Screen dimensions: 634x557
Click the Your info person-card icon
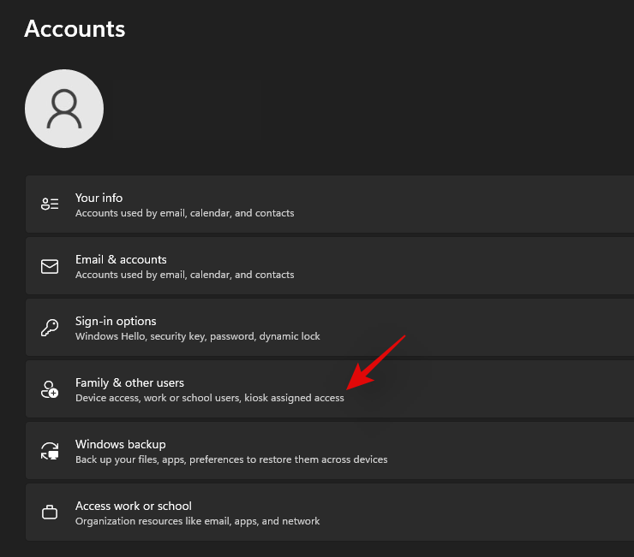(50, 204)
